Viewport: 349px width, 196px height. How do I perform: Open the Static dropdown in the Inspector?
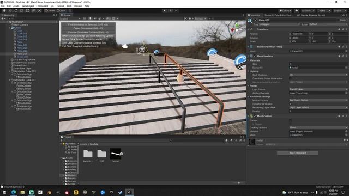(344, 20)
